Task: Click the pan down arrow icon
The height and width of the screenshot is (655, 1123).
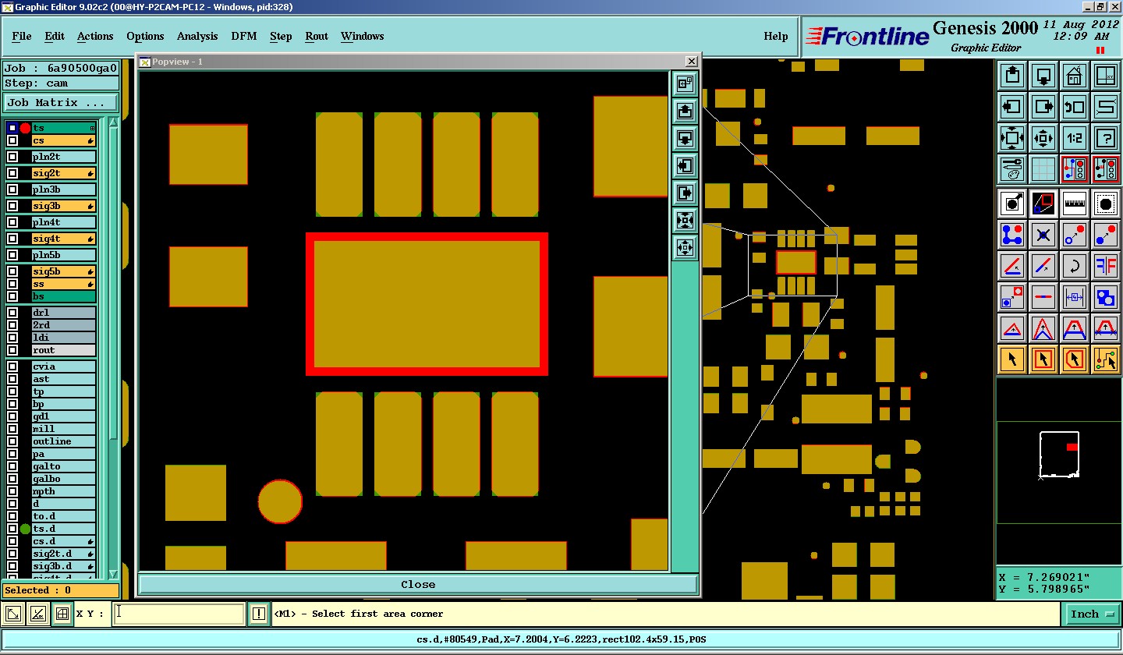Action: point(1043,76)
